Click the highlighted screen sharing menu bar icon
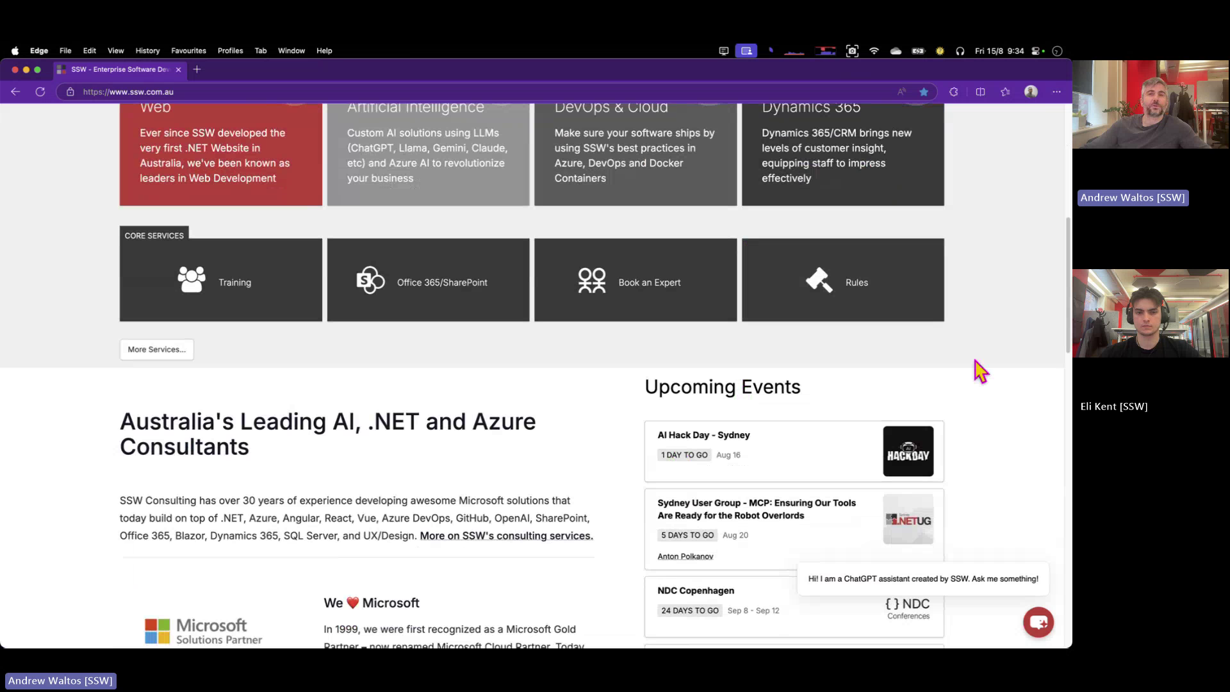This screenshot has width=1230, height=692. [746, 51]
